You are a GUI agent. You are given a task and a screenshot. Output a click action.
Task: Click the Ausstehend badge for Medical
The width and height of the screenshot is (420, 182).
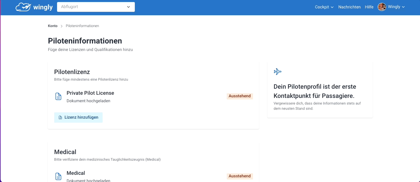(x=240, y=176)
